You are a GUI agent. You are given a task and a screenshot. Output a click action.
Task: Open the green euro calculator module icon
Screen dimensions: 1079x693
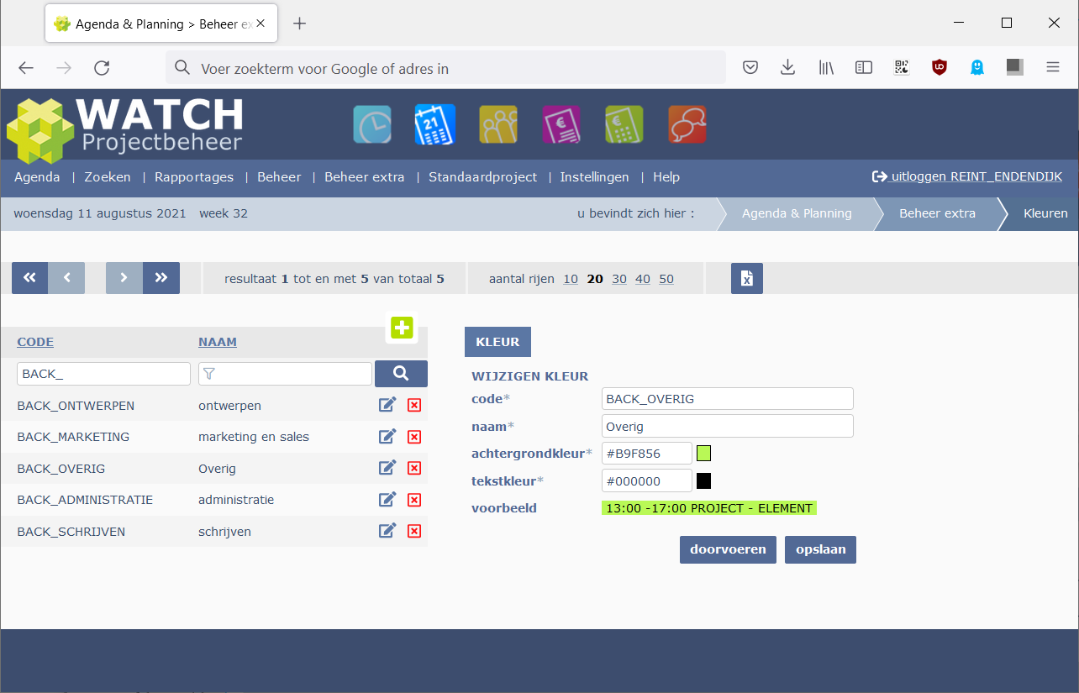(624, 124)
